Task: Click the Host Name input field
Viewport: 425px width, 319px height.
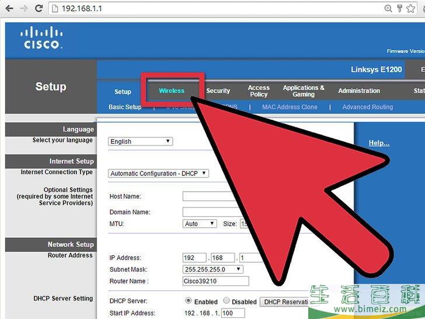Action: [x=209, y=196]
